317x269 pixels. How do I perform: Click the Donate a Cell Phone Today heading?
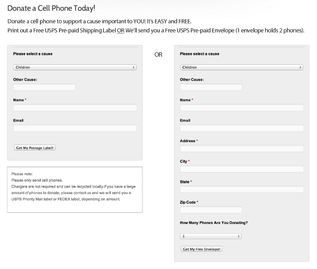tap(51, 8)
